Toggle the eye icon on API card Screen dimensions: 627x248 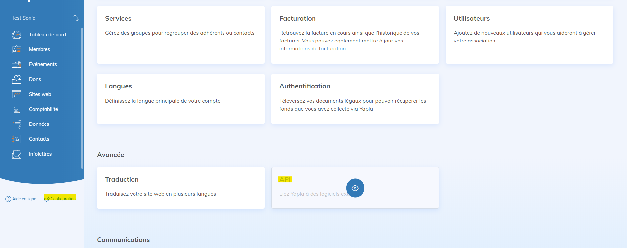click(355, 188)
